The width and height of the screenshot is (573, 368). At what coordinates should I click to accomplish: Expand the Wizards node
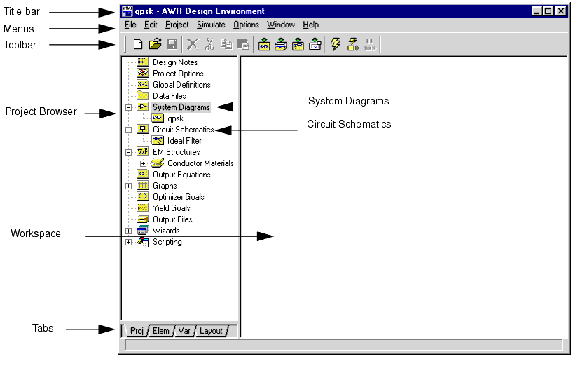tap(128, 231)
